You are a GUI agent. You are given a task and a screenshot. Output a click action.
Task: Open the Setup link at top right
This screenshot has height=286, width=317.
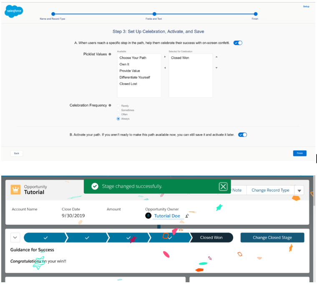coord(306,7)
